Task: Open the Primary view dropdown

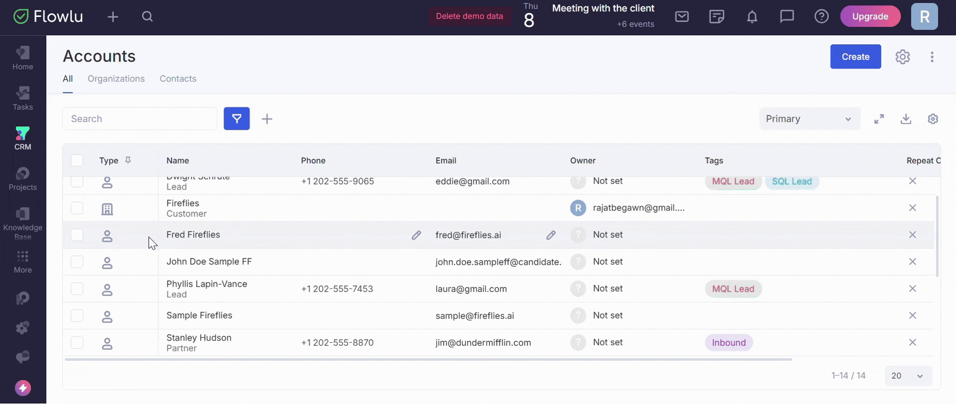Action: 810,119
